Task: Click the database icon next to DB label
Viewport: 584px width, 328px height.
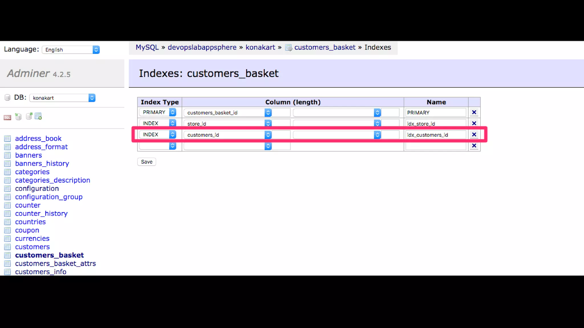Action: 7,98
